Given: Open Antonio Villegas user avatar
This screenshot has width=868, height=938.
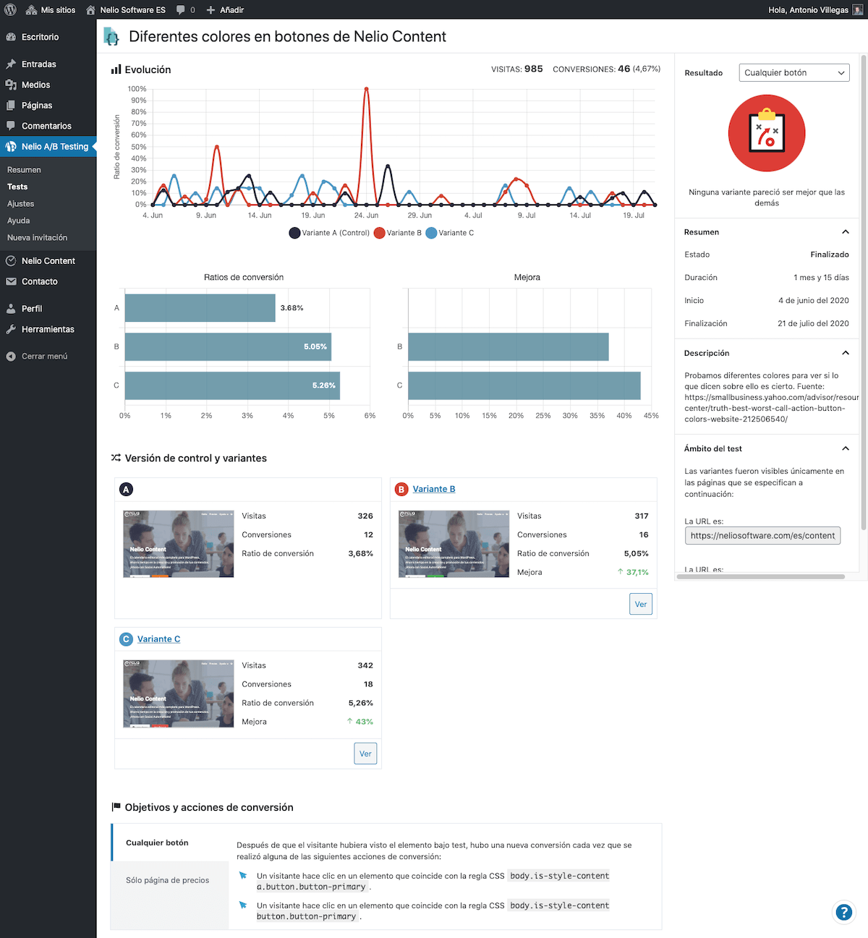Looking at the screenshot, I should (858, 10).
